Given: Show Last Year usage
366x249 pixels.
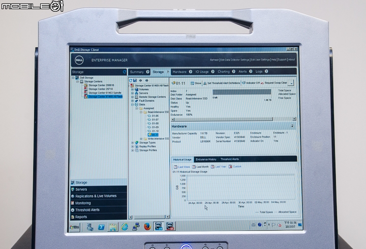Looking at the screenshot, I should 219,166.
